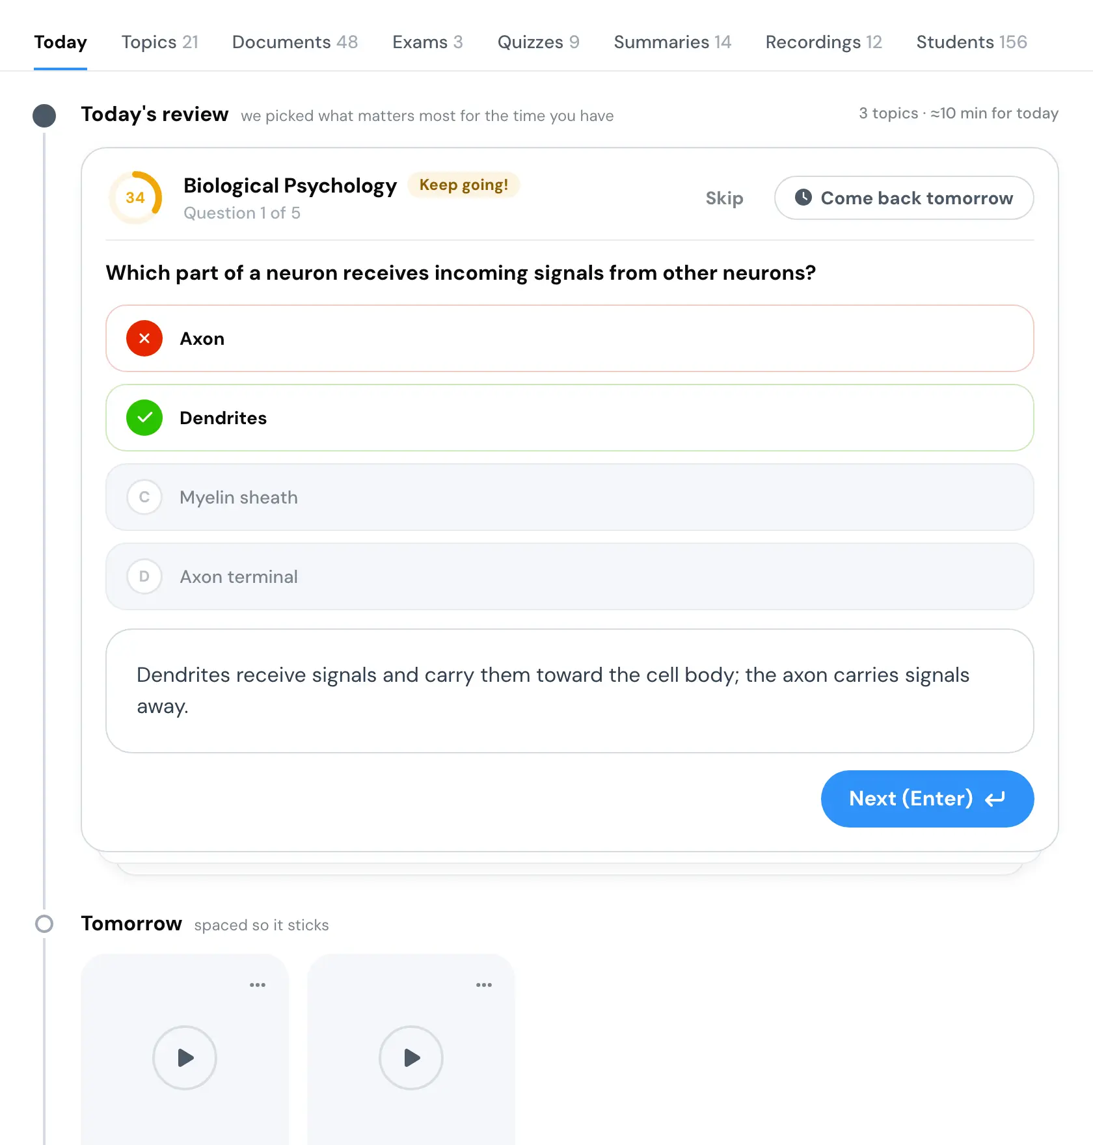Click the red X icon beside Axon

click(x=144, y=338)
